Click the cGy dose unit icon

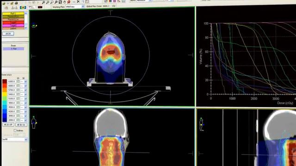point(114,6)
